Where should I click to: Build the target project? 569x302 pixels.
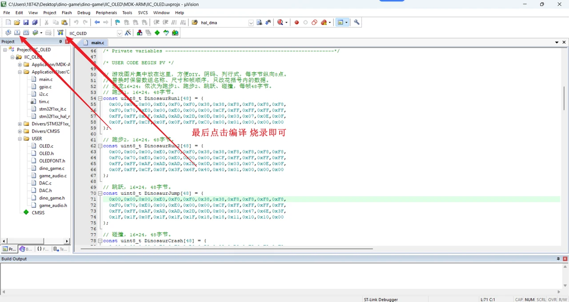[x=17, y=33]
